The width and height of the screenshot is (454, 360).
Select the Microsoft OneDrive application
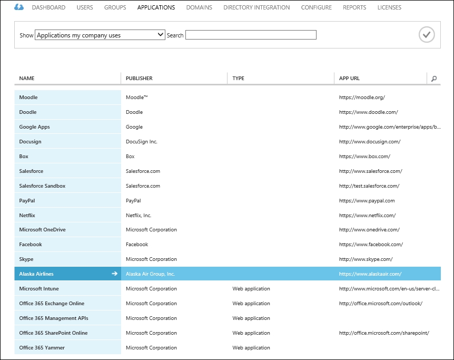pos(42,230)
